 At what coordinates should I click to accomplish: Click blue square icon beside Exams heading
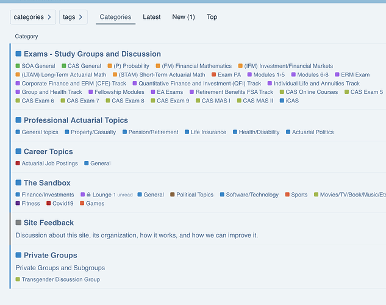[18, 54]
